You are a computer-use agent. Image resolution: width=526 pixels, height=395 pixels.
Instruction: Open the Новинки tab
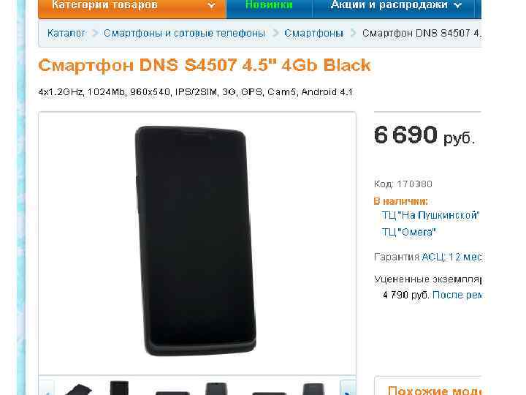[x=269, y=5]
